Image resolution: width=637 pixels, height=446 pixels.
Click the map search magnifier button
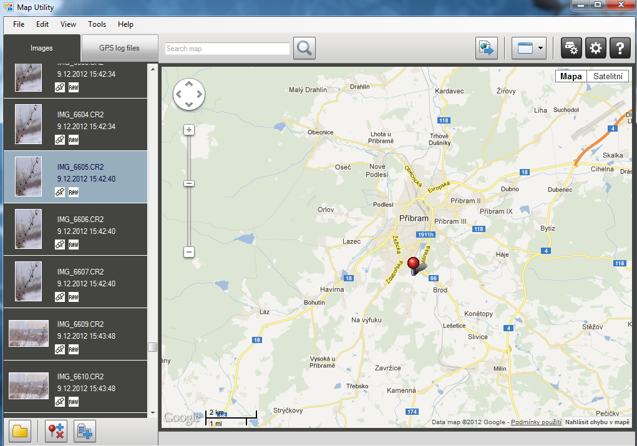coord(304,48)
